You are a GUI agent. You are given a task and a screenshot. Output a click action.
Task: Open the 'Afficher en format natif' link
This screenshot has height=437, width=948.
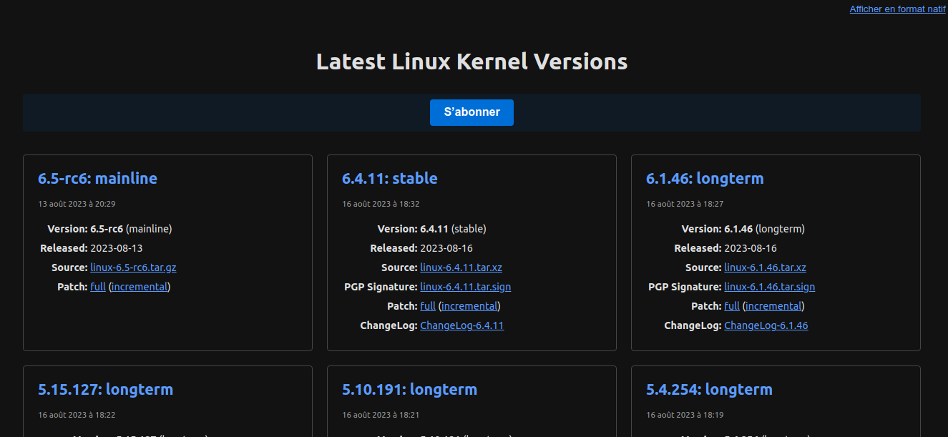coord(897,9)
